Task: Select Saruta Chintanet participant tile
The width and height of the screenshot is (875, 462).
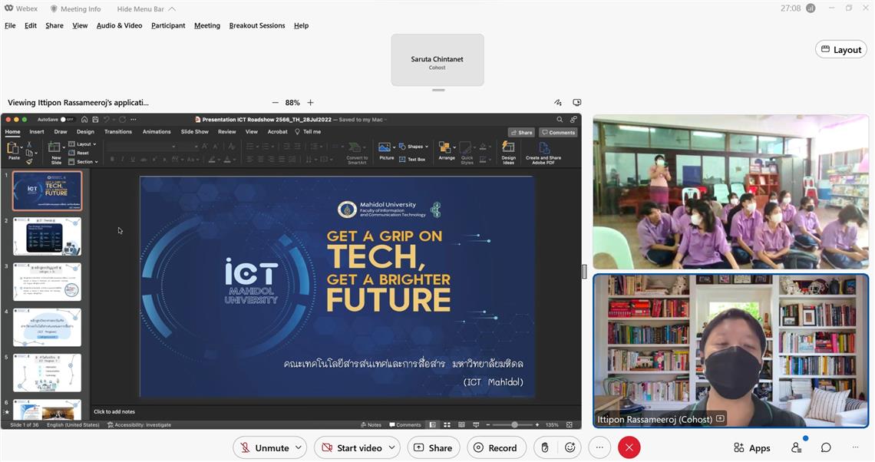Action: (x=438, y=60)
